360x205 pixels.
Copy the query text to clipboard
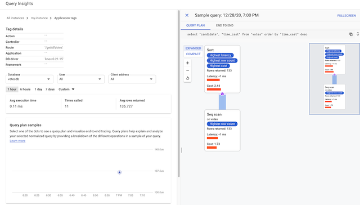(351, 34)
